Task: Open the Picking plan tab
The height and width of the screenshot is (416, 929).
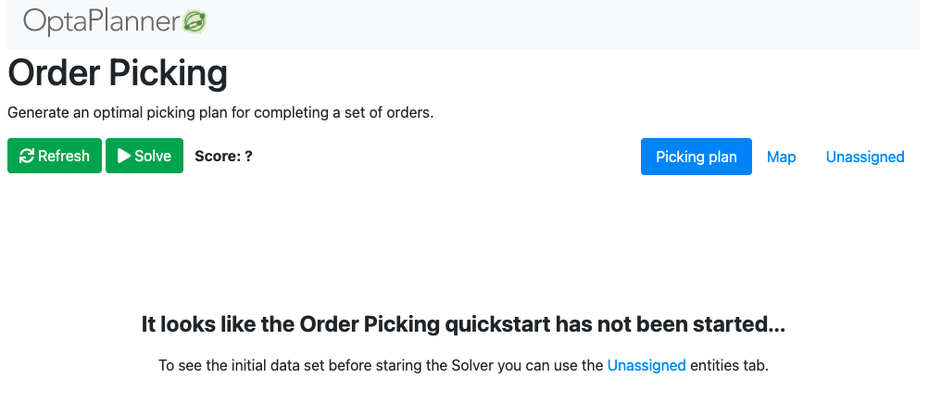Action: (x=697, y=157)
